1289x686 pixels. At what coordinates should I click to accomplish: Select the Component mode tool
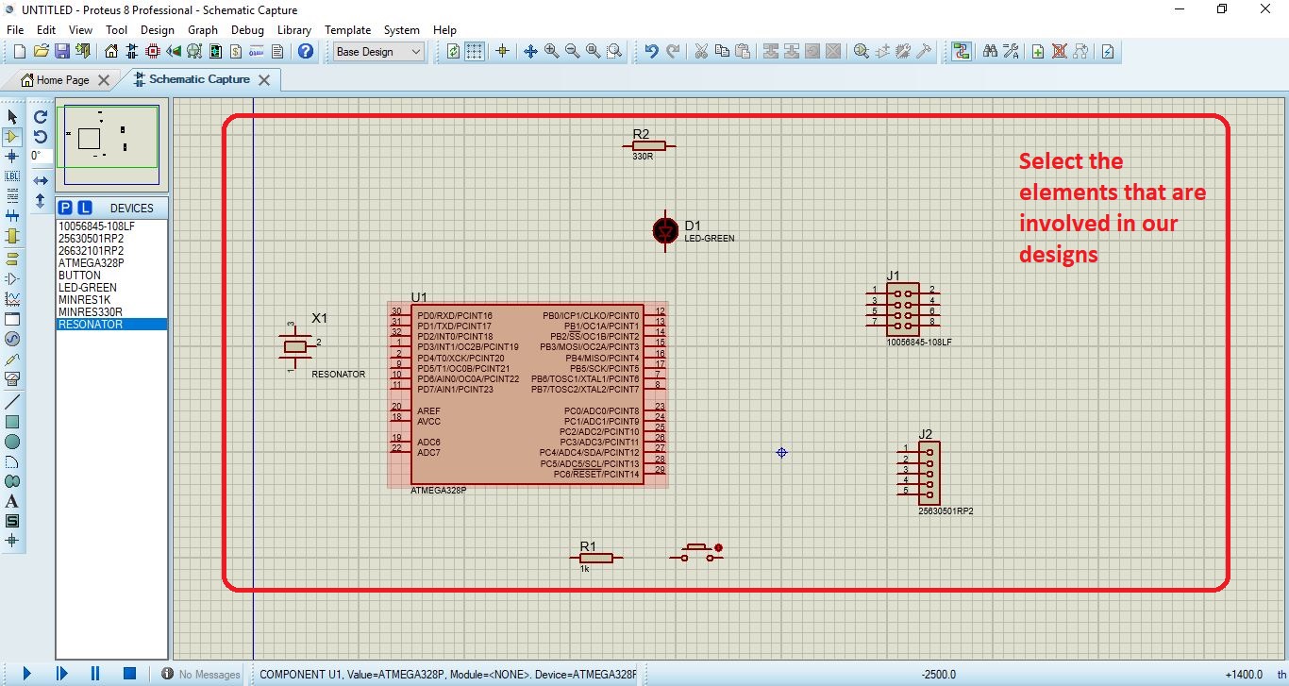[12, 137]
